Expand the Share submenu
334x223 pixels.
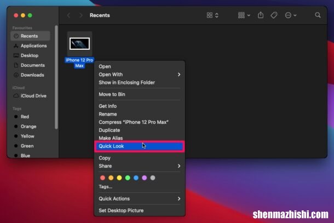point(140,166)
